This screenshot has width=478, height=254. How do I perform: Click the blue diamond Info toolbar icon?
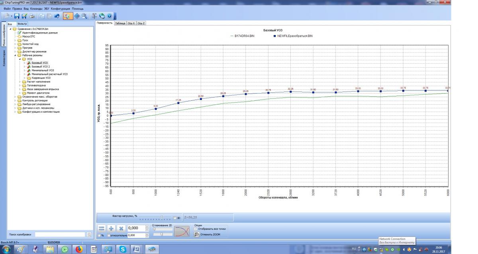coord(76,16)
